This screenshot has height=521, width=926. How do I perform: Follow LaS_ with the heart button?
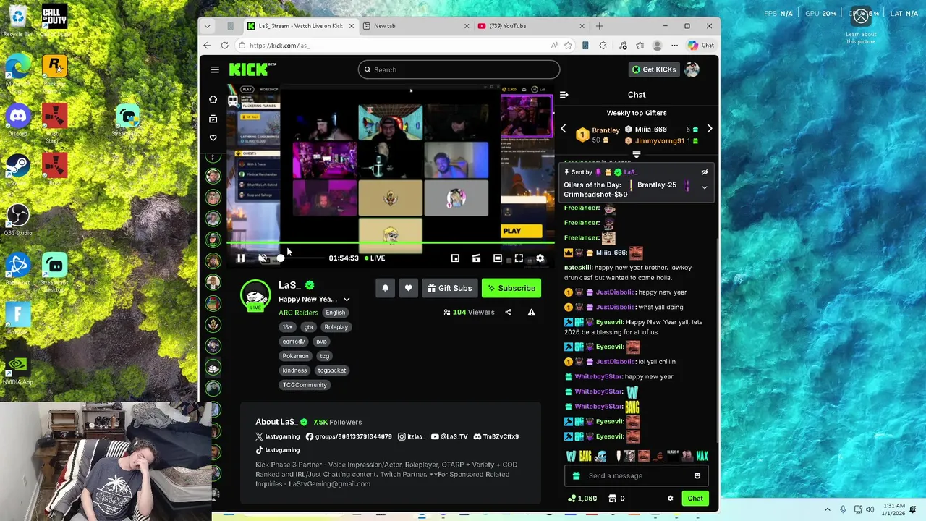[408, 288]
